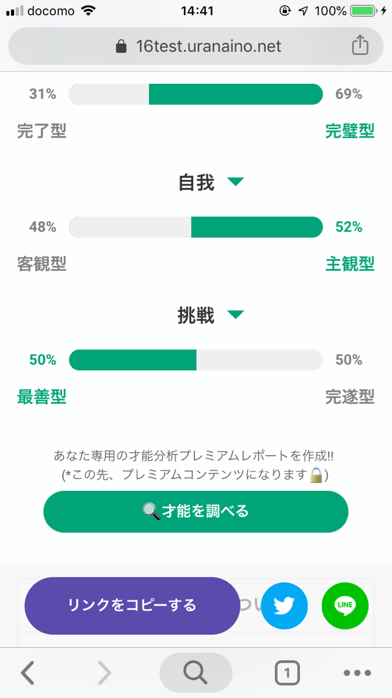Screen dimensions: 392x698
Task: Tap the 完璧型 label
Action: coord(350,131)
